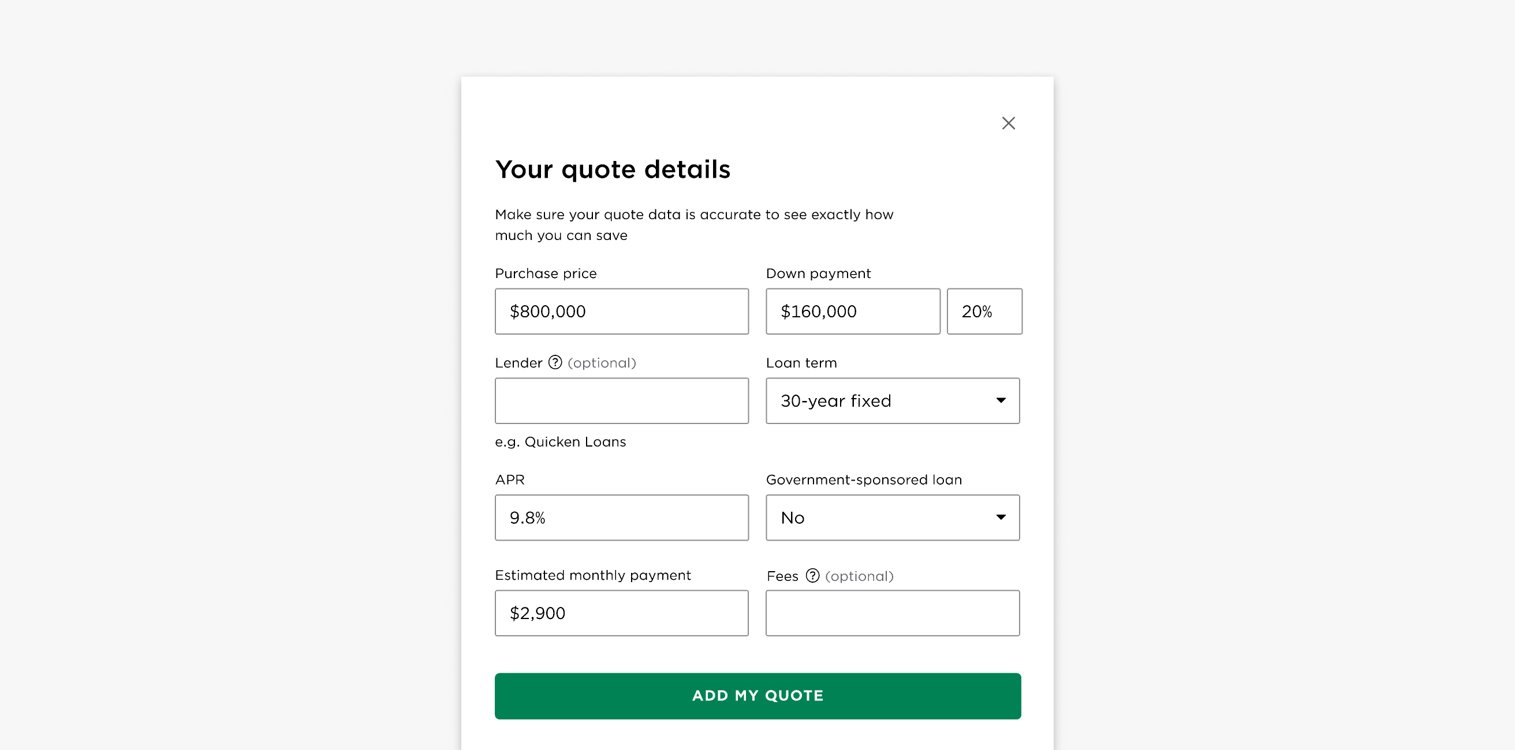Open the Loan term dropdown
Viewport: 1515px width, 750px height.
892,400
